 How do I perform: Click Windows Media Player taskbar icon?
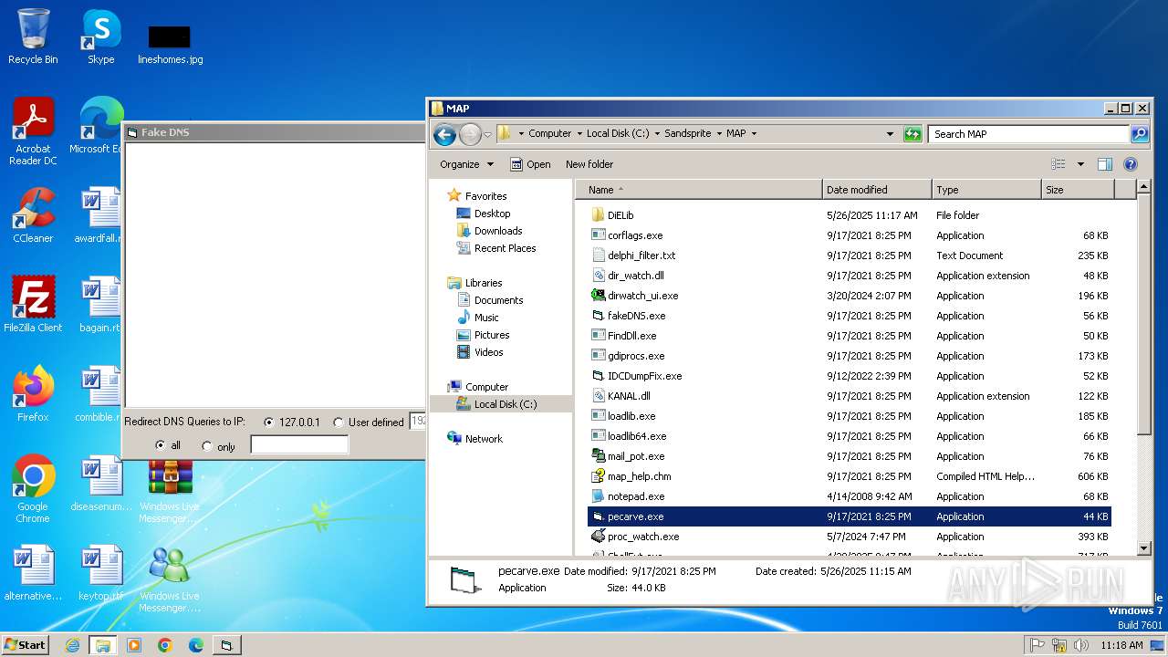tap(134, 645)
